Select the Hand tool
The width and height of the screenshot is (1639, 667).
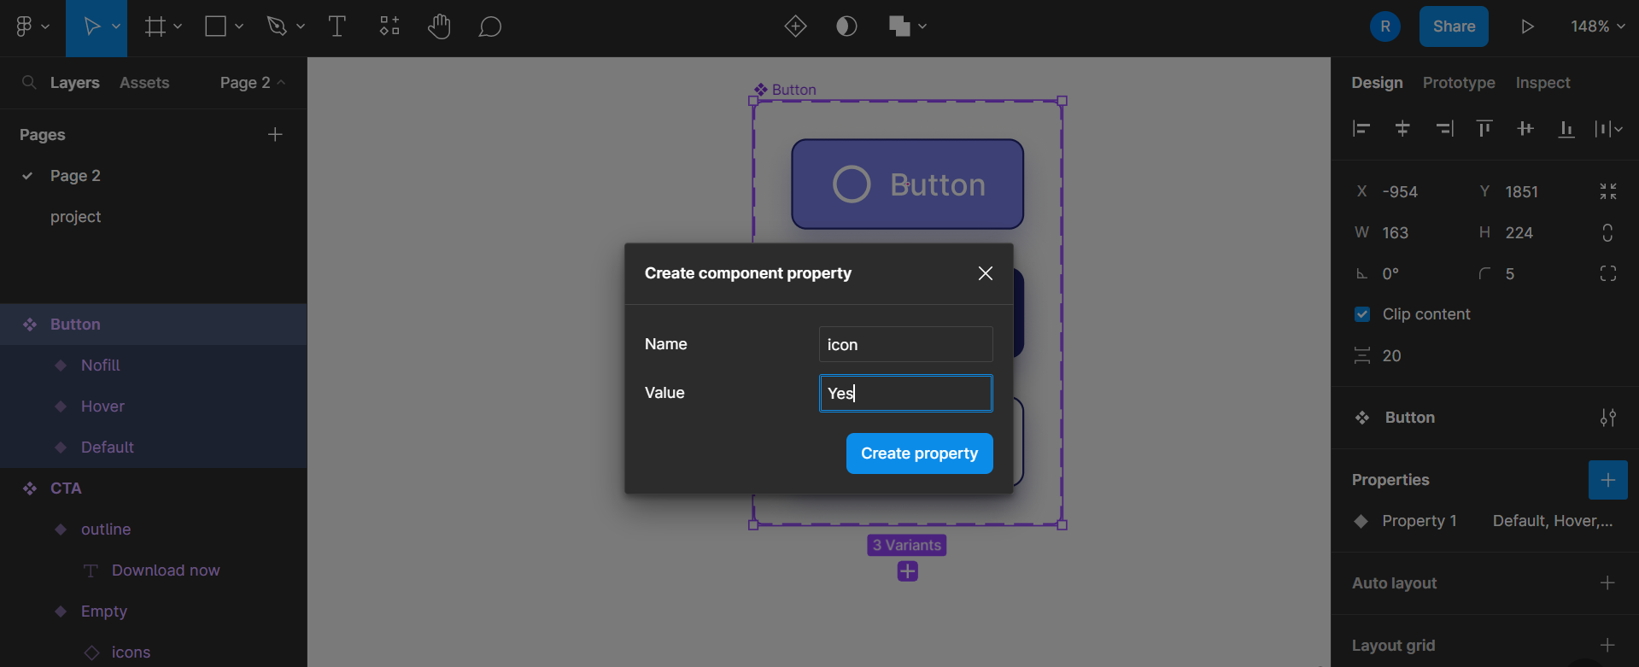[x=439, y=26]
